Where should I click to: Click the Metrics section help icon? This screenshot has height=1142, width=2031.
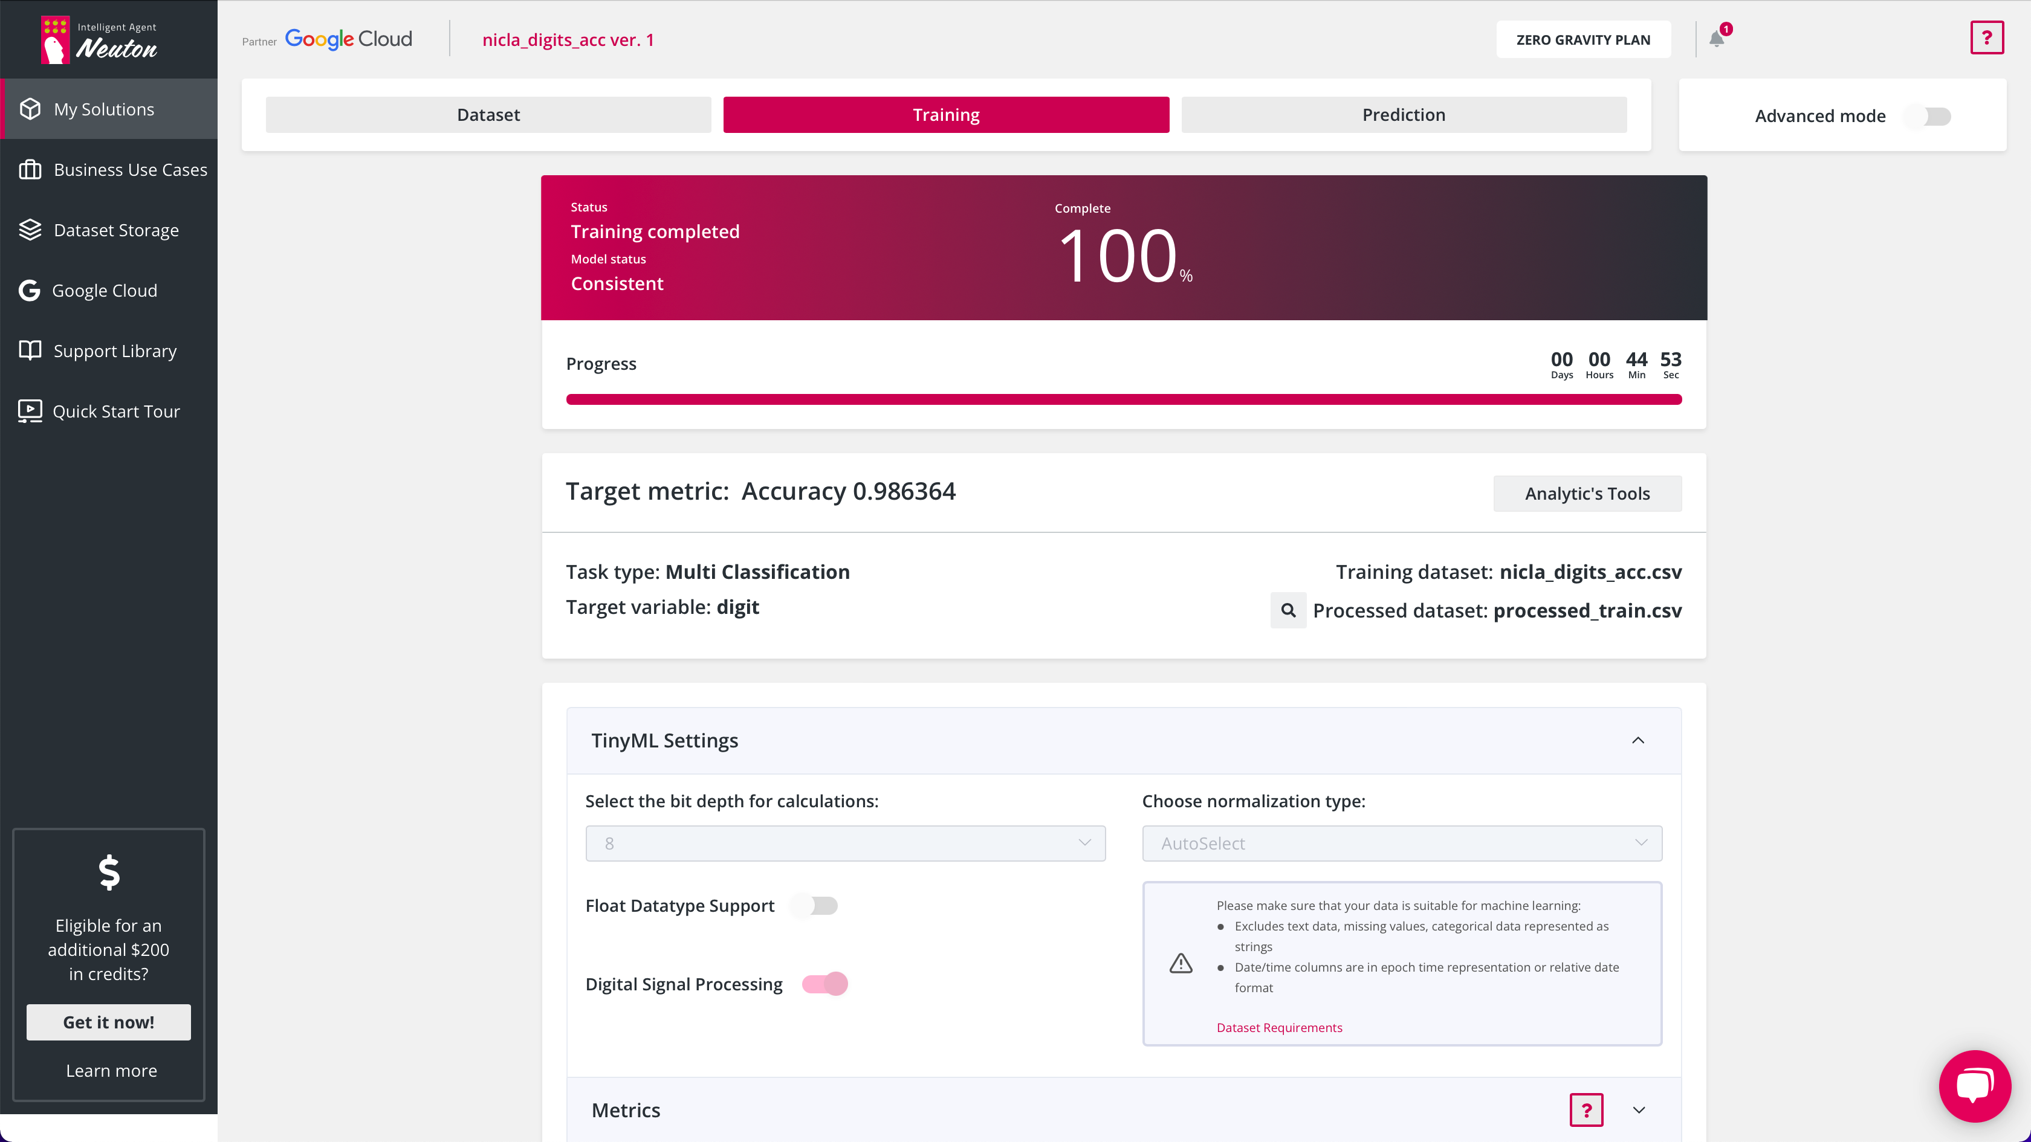(1586, 1110)
